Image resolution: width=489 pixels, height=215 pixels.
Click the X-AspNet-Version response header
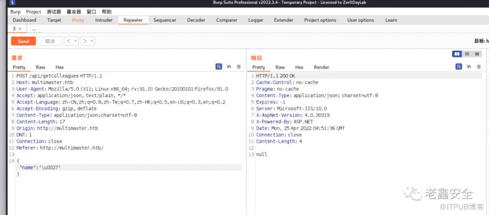click(x=293, y=115)
